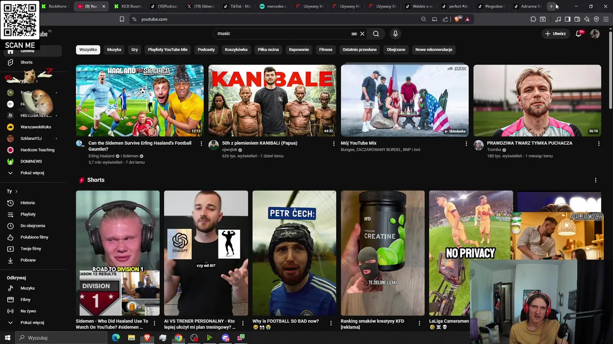Select the Podcasty filter chip
This screenshot has height=344, width=613.
click(206, 50)
